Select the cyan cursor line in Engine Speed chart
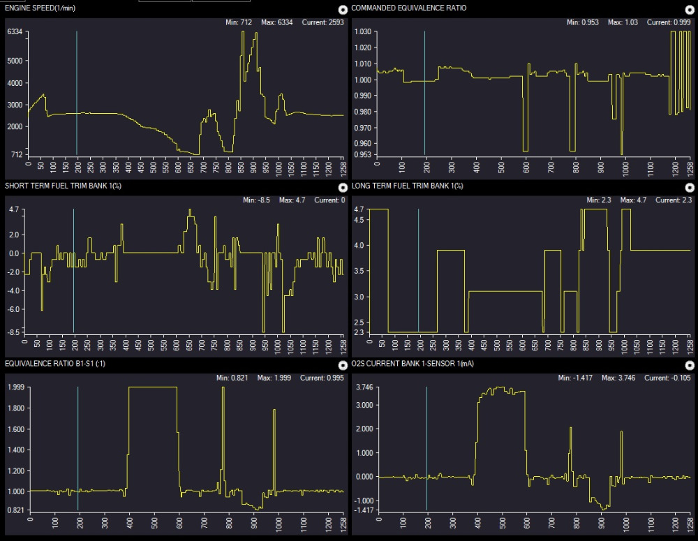 77,91
